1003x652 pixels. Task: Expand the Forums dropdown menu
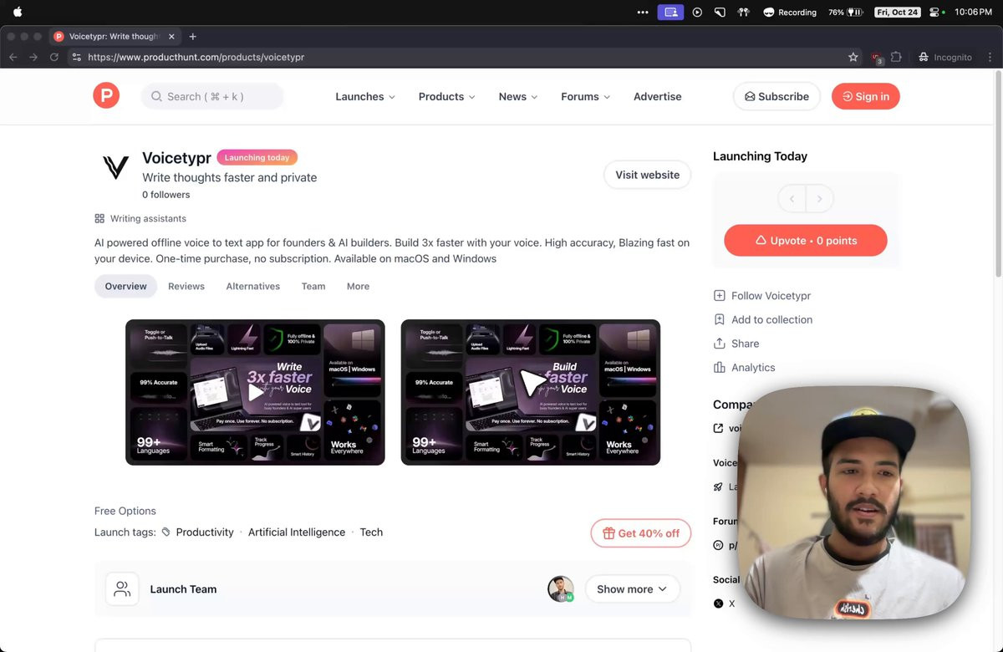(586, 96)
